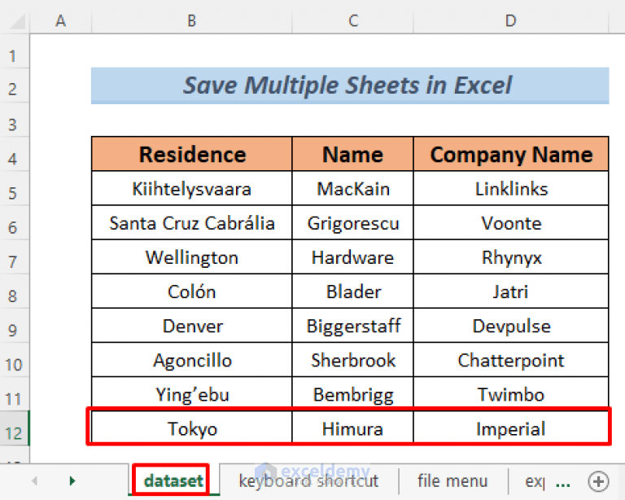Select the Agoncillo cell
The image size is (625, 500).
tap(192, 360)
